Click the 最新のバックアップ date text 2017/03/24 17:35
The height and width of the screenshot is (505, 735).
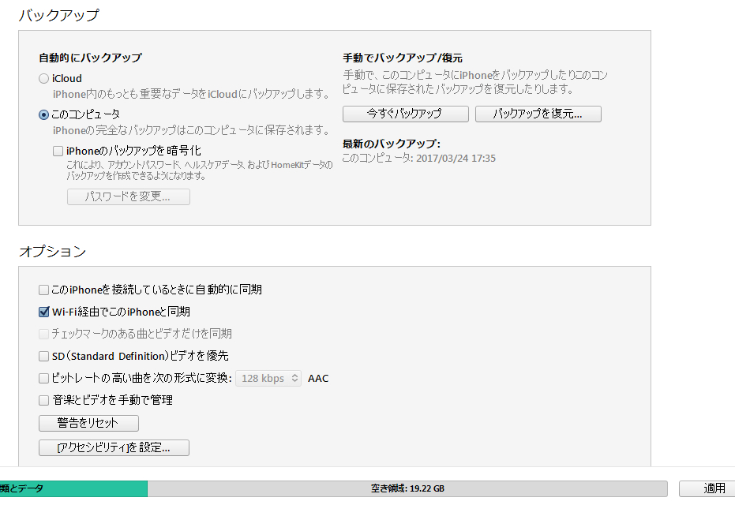click(456, 159)
